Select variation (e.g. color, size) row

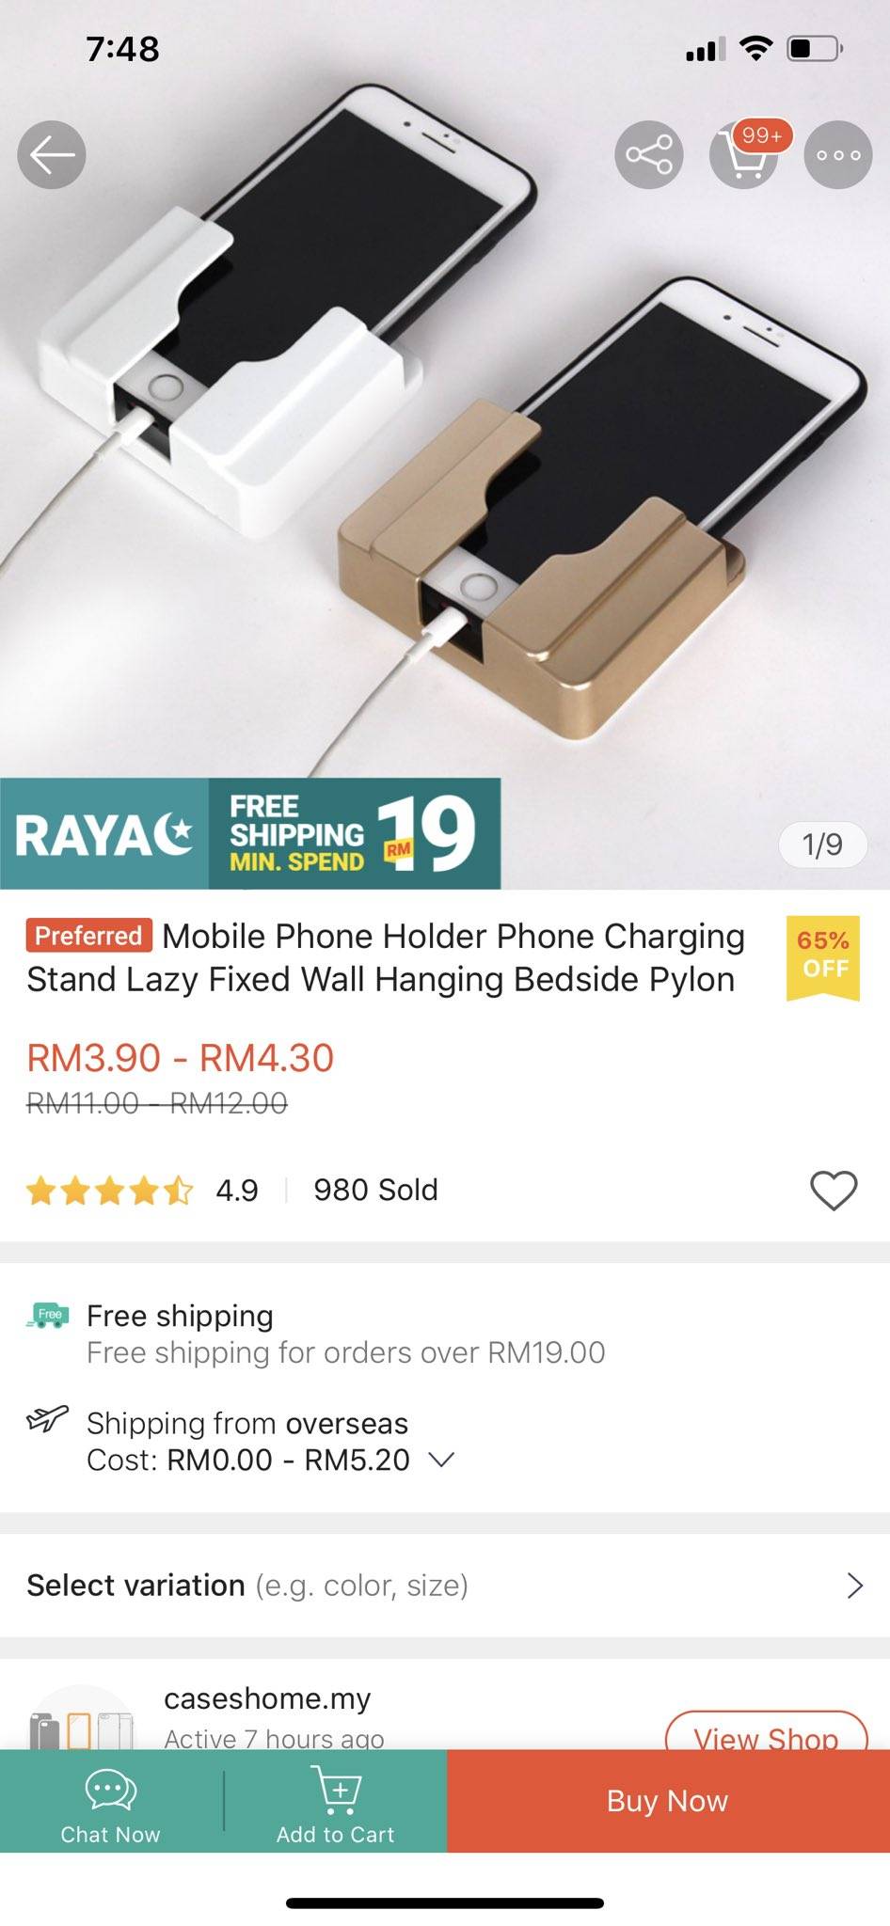pyautogui.click(x=445, y=1586)
